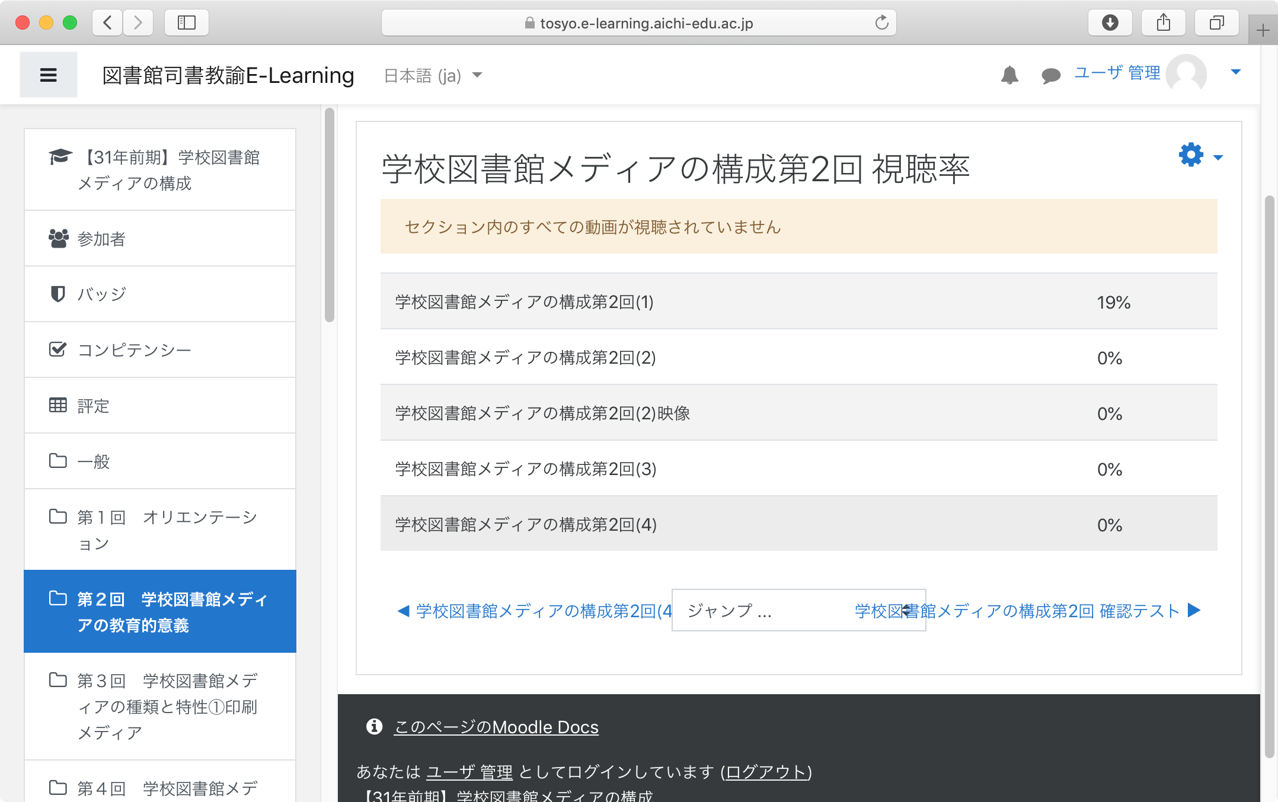1278x802 pixels.
Task: Click the ログアウト link in footer
Action: (766, 772)
